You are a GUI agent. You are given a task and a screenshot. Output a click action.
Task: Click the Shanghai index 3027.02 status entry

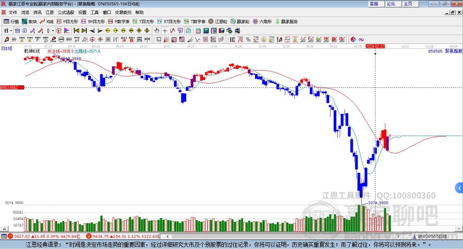pos(44,236)
